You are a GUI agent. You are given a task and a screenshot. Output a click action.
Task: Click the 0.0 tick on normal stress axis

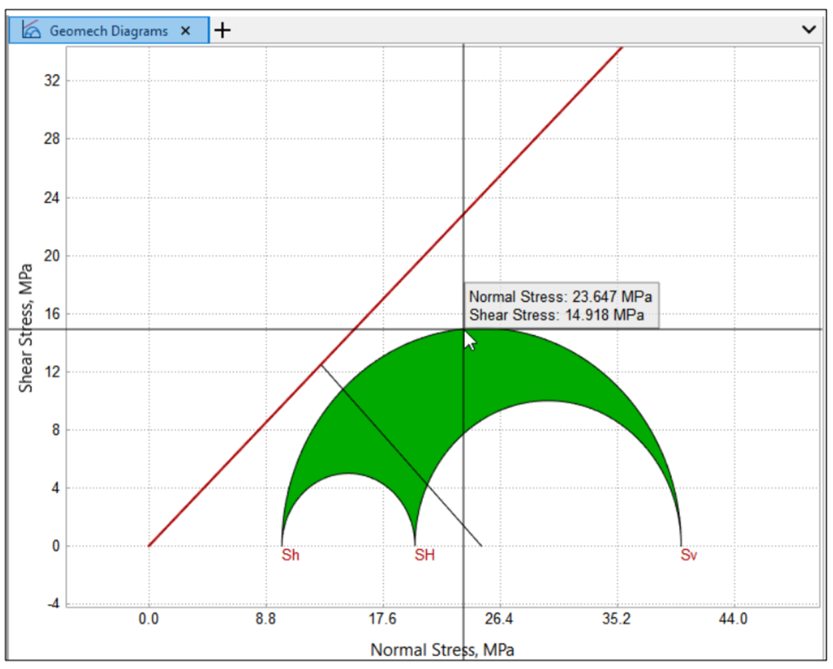point(149,618)
